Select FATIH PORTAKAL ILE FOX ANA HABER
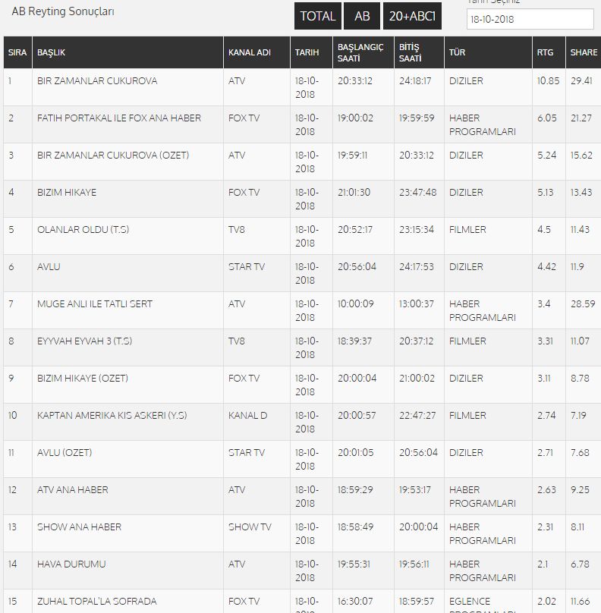The width and height of the screenshot is (601, 613). click(x=119, y=118)
